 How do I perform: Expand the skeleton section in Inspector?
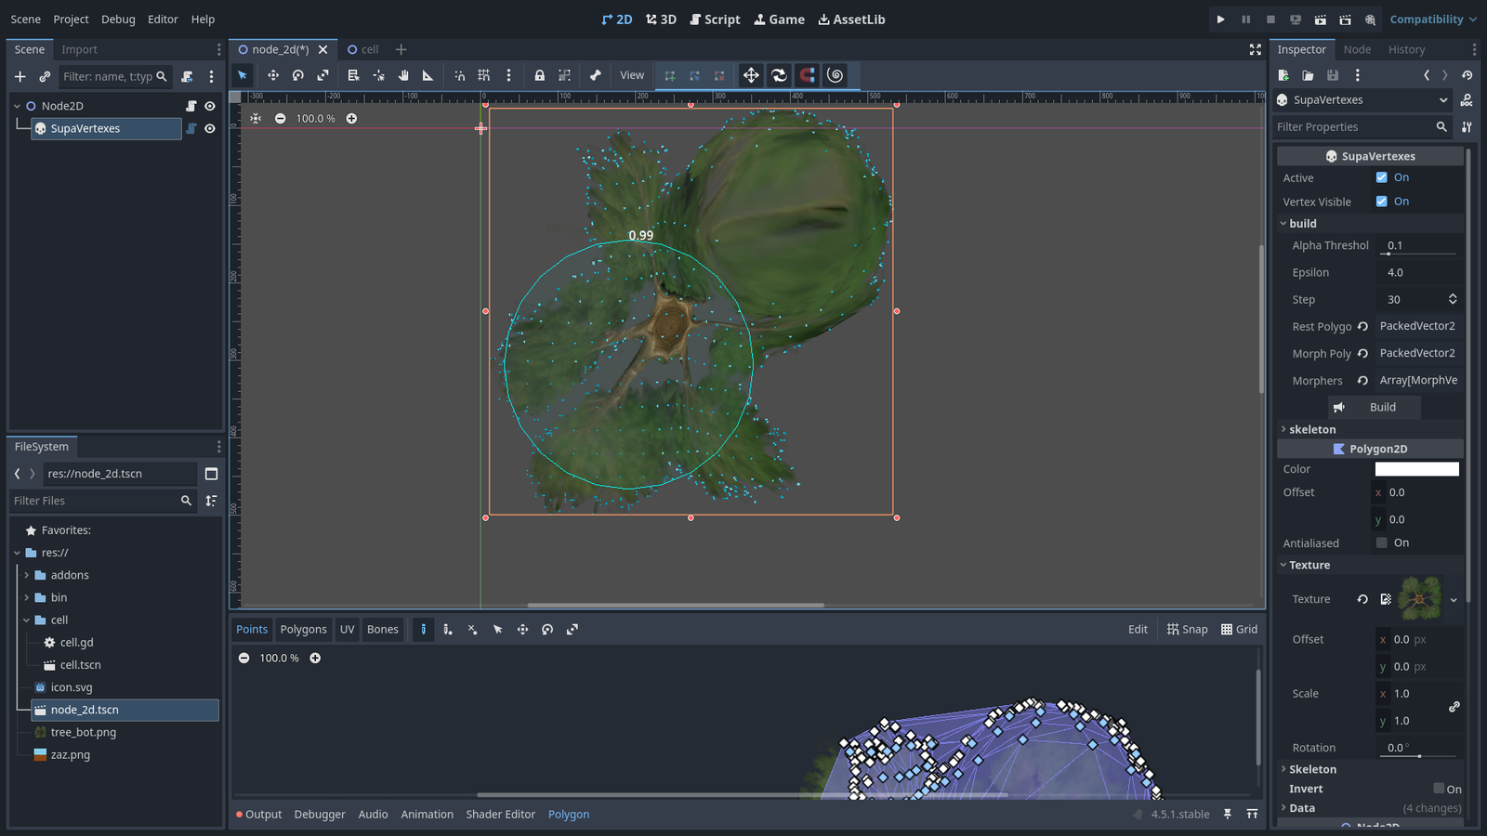1311,429
